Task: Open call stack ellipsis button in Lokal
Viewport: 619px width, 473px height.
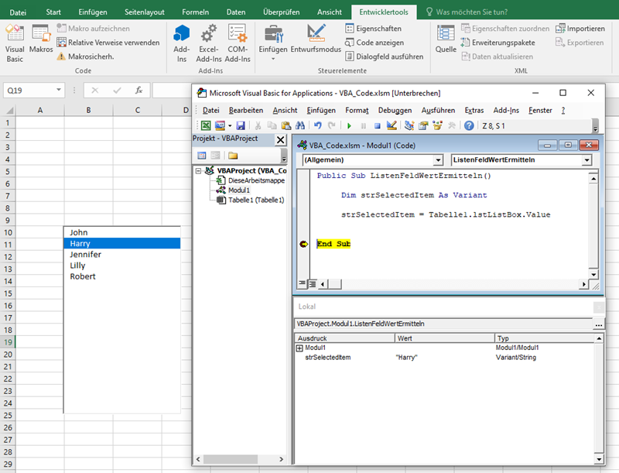Action: coord(598,324)
